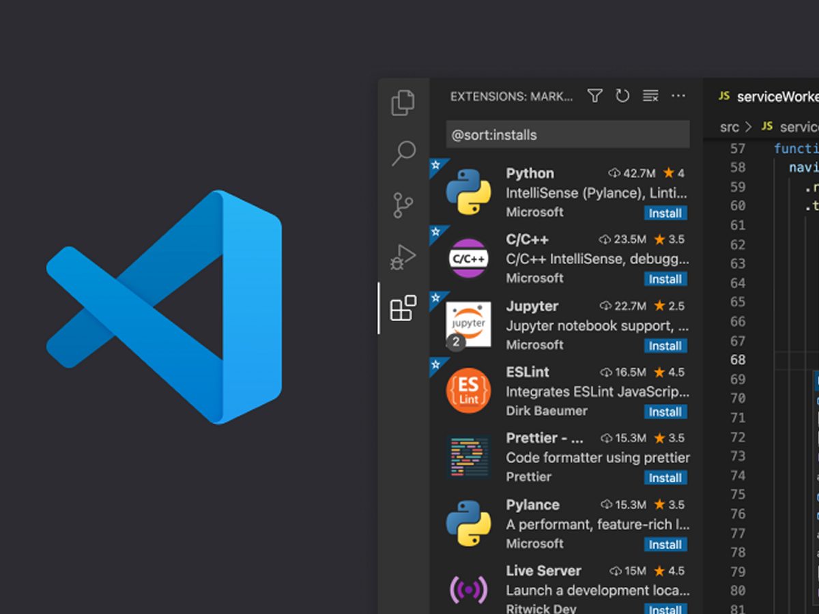Install the C/C++ extension
Screen dimensions: 819x614
click(x=665, y=279)
